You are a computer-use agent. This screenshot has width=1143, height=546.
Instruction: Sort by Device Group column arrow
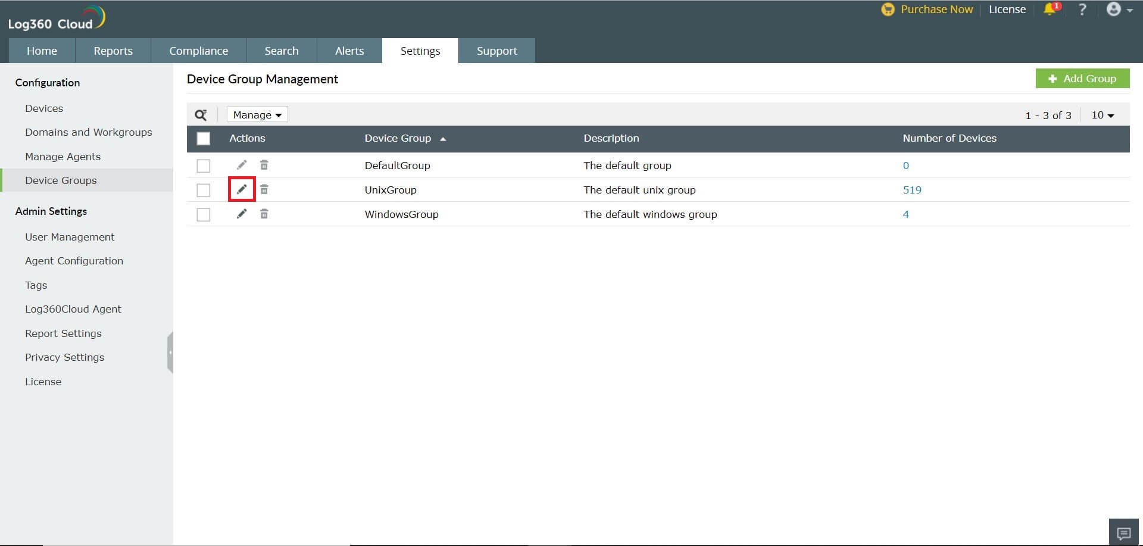[x=443, y=138]
